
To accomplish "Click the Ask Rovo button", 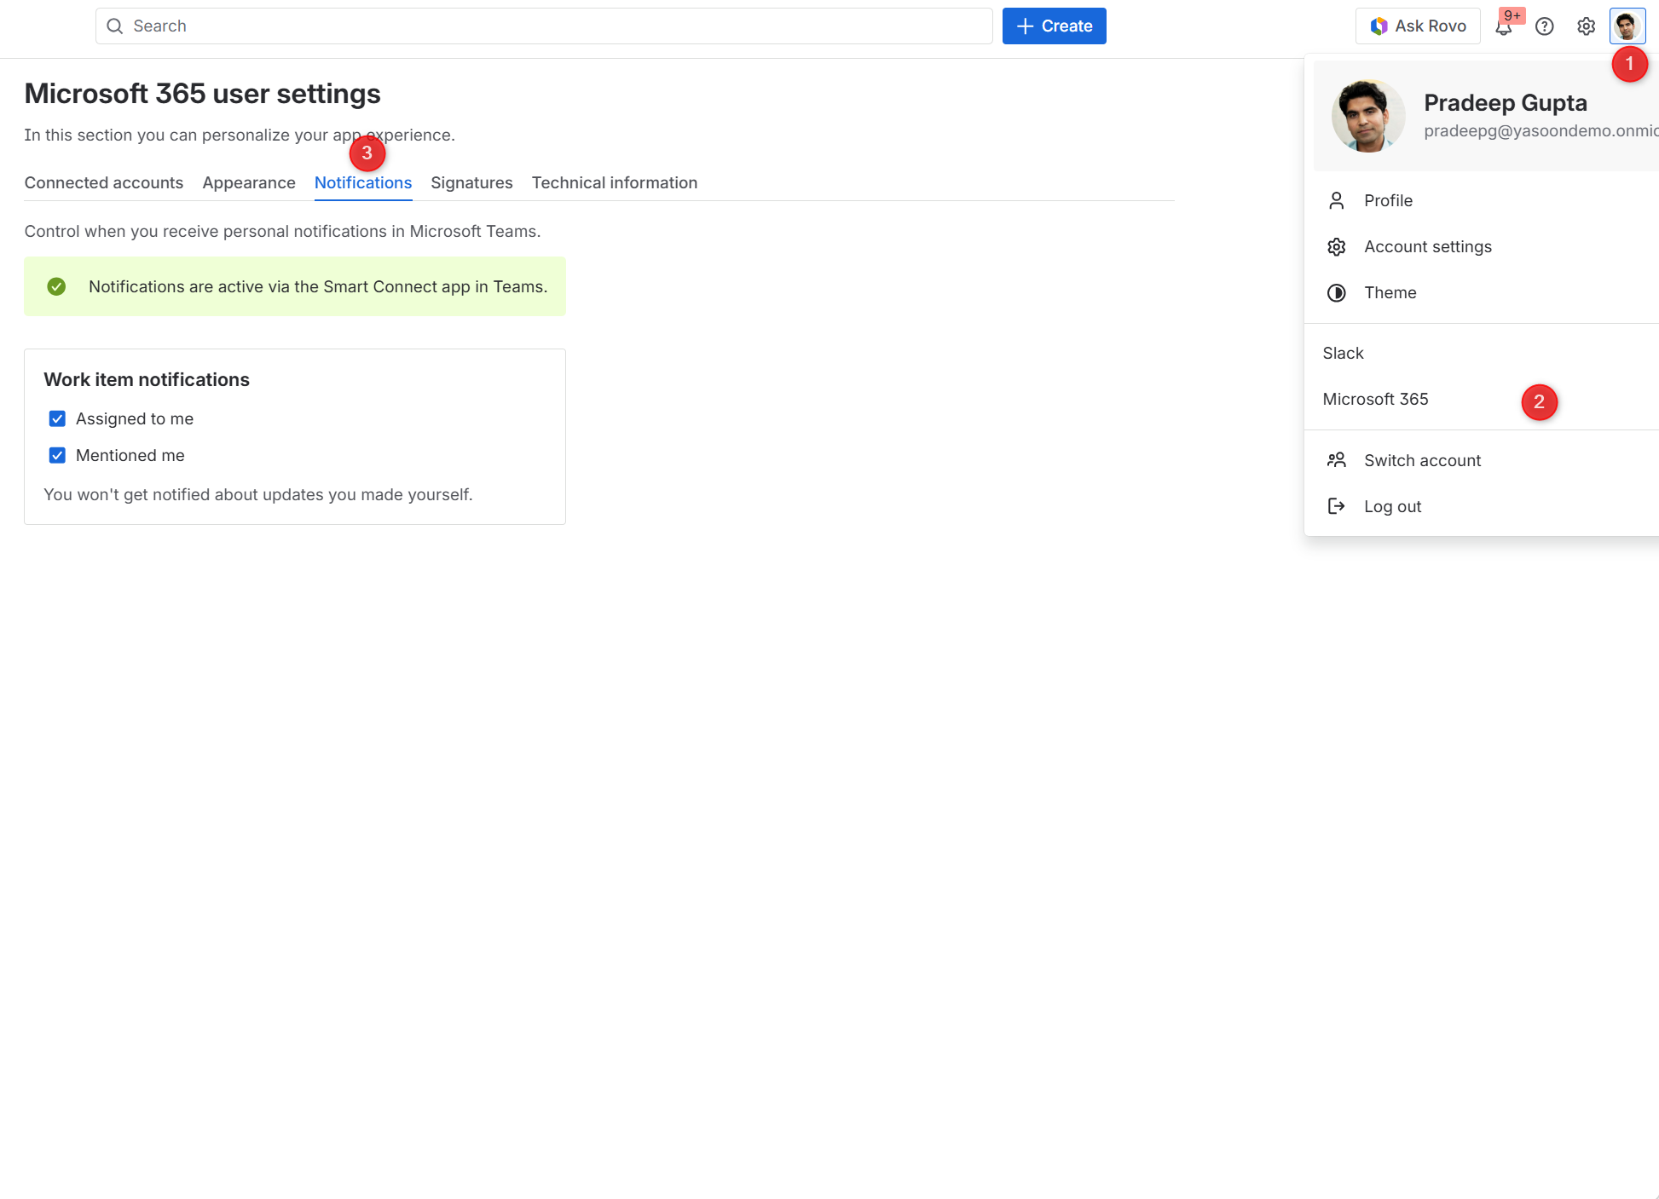I will point(1418,26).
